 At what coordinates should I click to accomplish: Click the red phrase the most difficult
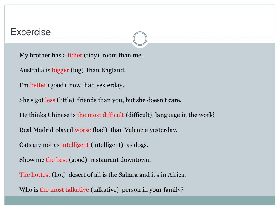click(101, 115)
